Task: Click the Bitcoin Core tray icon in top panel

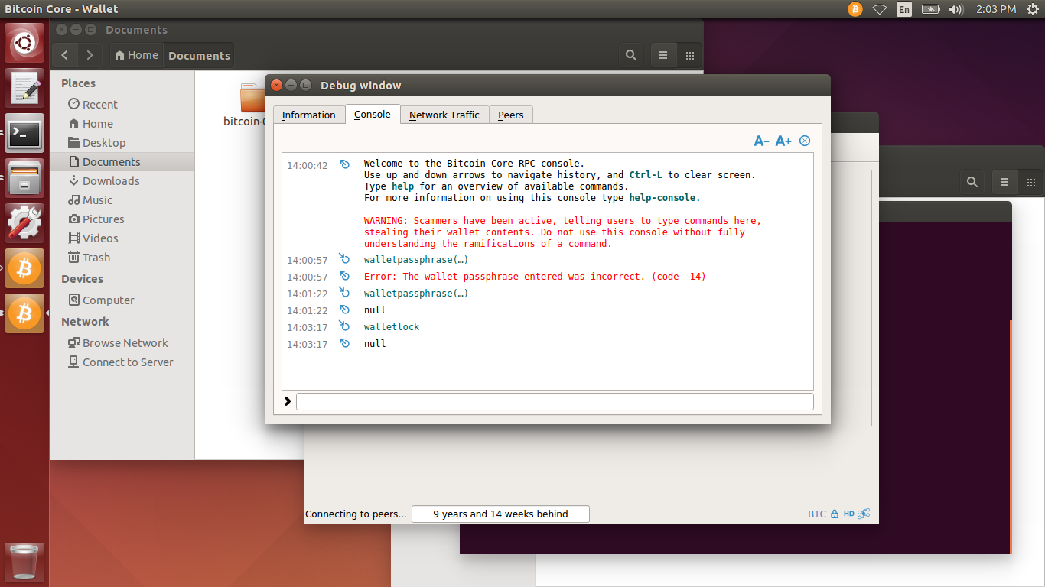Action: [855, 9]
